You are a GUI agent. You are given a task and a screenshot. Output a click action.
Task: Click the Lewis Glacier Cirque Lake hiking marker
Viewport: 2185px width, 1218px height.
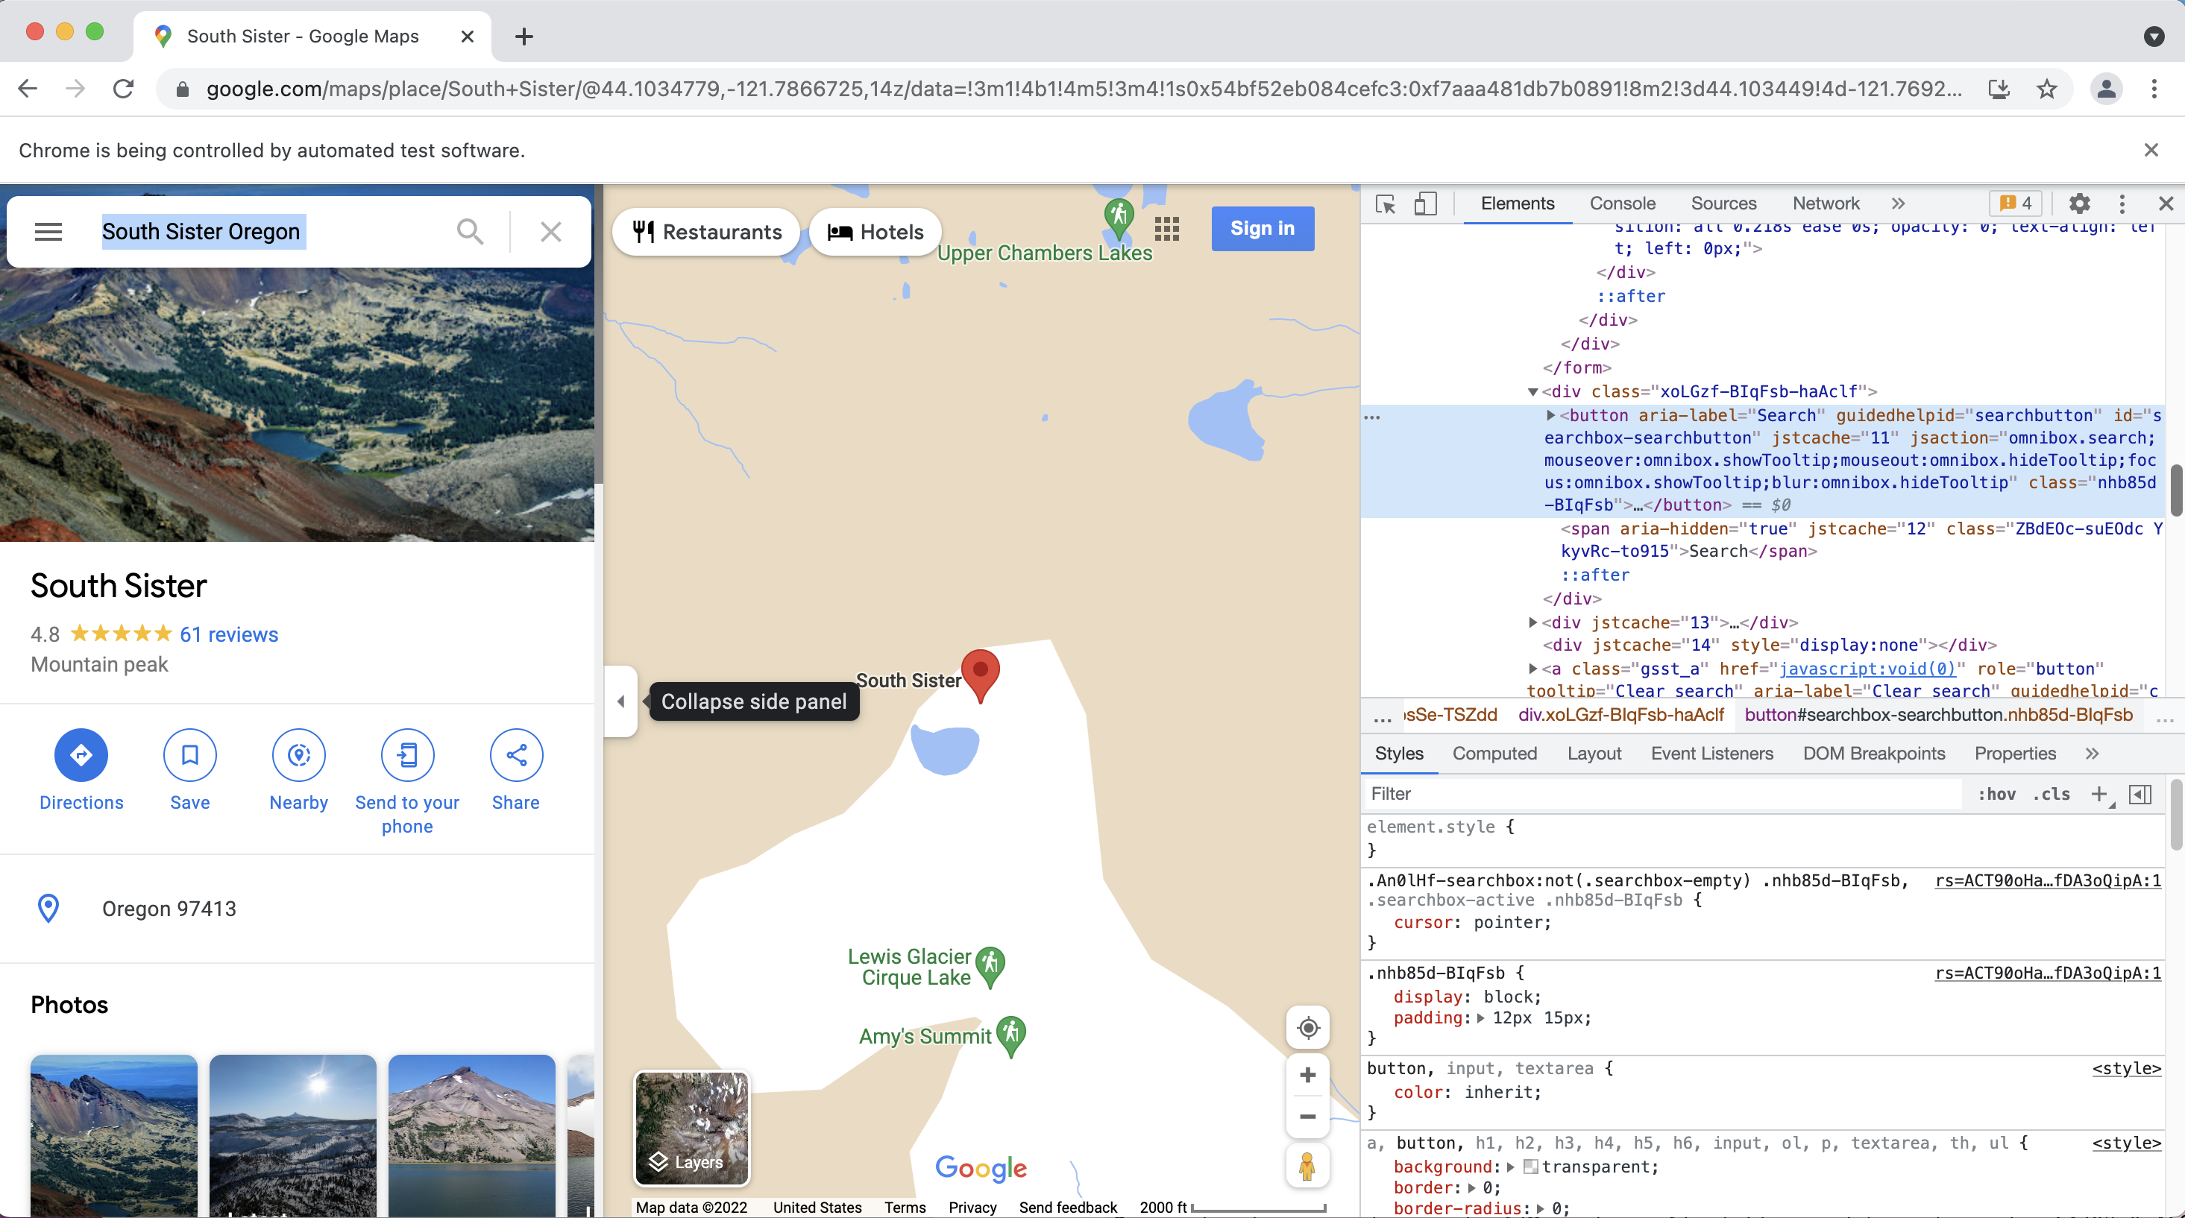(990, 967)
